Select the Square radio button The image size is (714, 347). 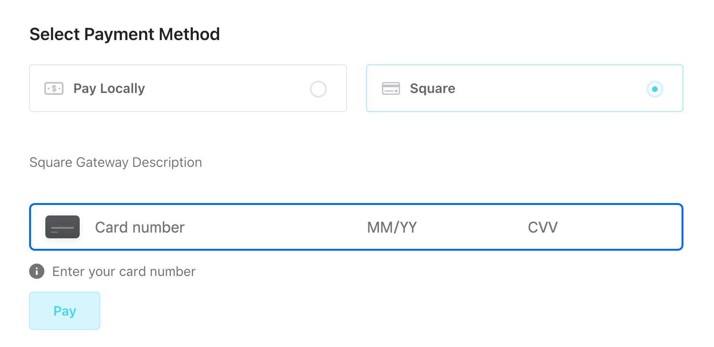pos(655,89)
